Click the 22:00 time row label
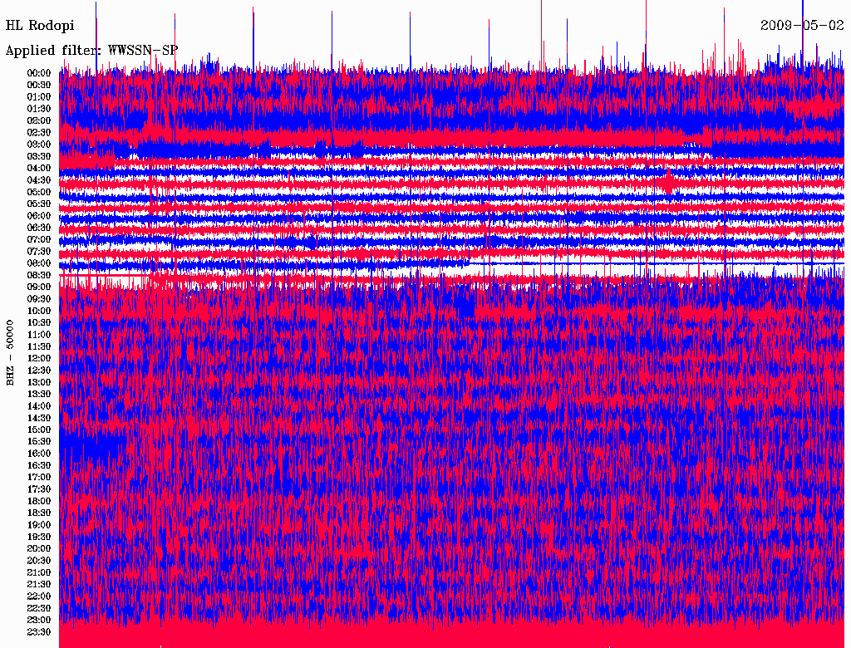 [x=40, y=596]
